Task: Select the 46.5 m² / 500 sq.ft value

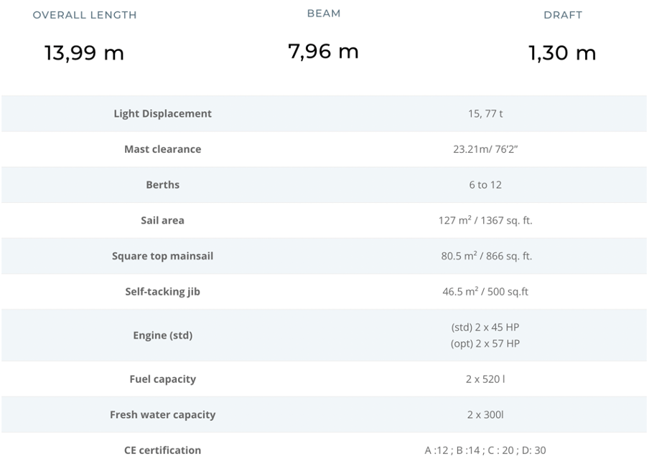Action: (485, 292)
